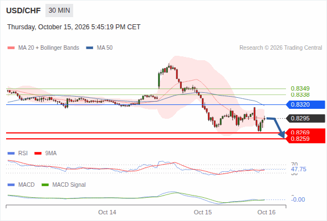327x221 pixels.
Task: Click the MACD legend label
Action: click(x=27, y=185)
